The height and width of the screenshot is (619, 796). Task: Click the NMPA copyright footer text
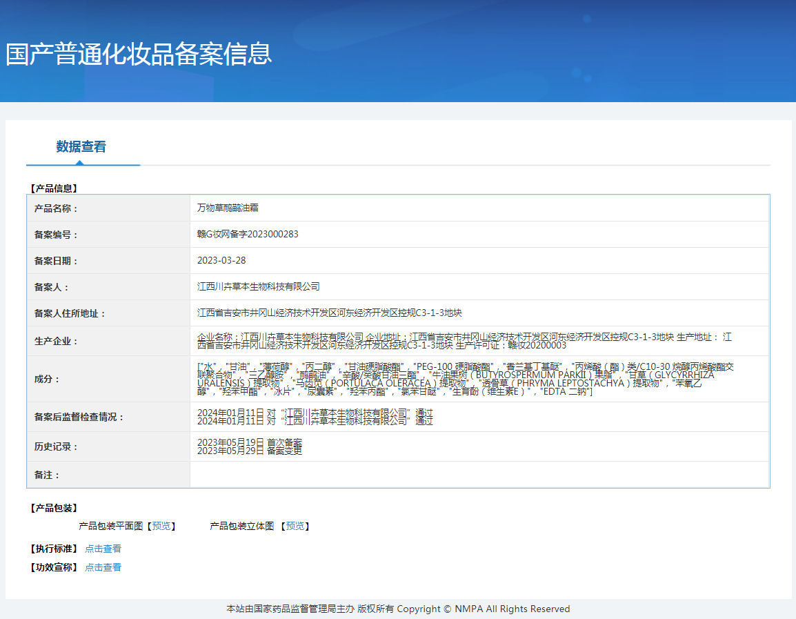(398, 609)
